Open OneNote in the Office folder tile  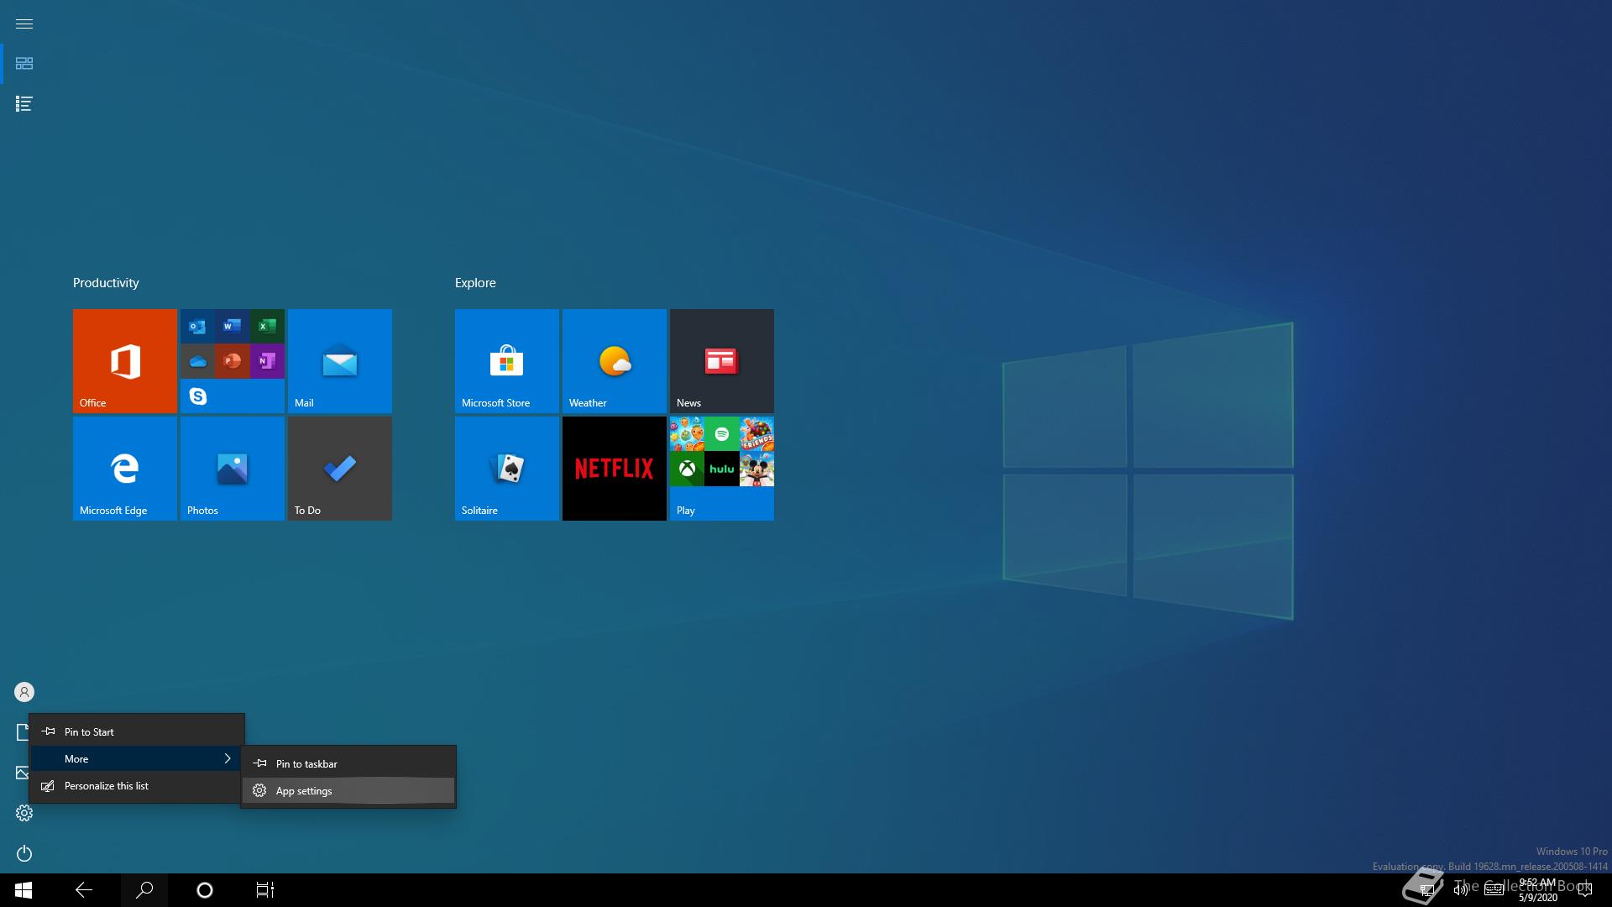(x=267, y=361)
